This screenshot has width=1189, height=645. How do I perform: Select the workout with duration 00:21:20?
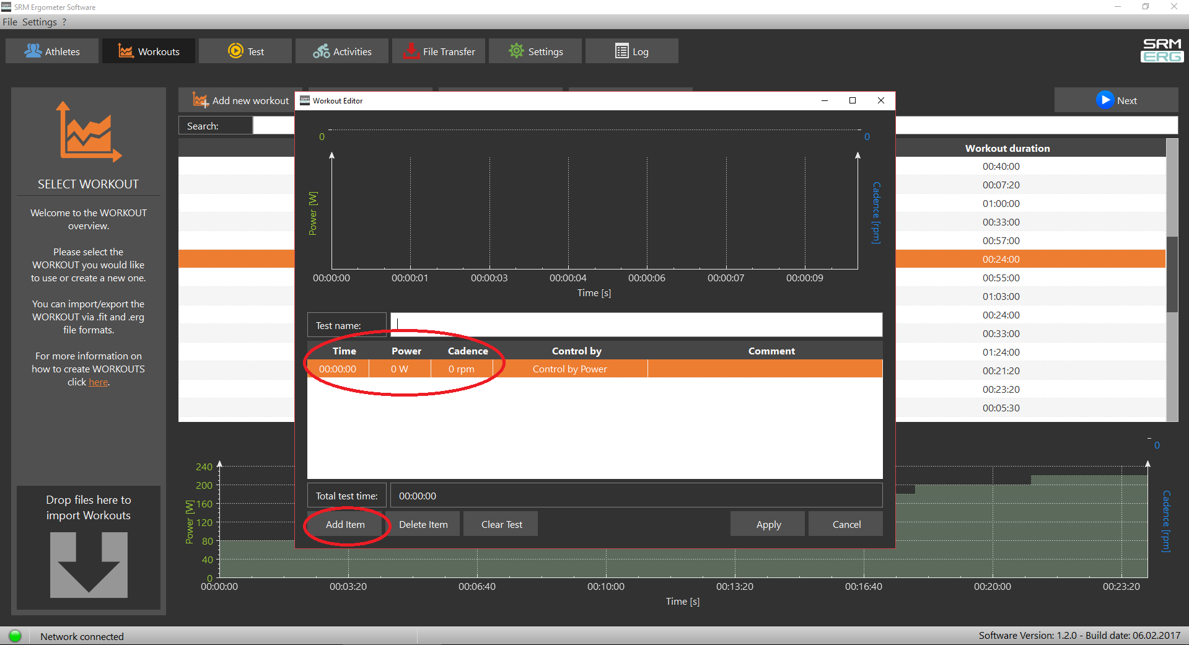[x=1001, y=371]
